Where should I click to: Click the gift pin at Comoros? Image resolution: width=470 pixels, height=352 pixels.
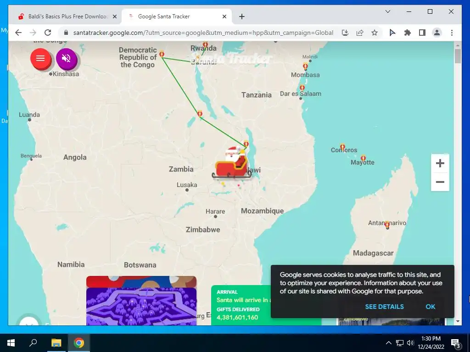342,146
